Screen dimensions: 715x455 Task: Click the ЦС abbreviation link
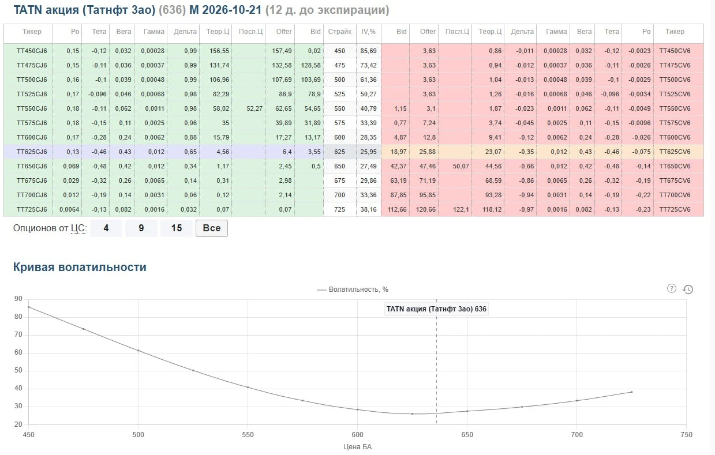pos(78,228)
